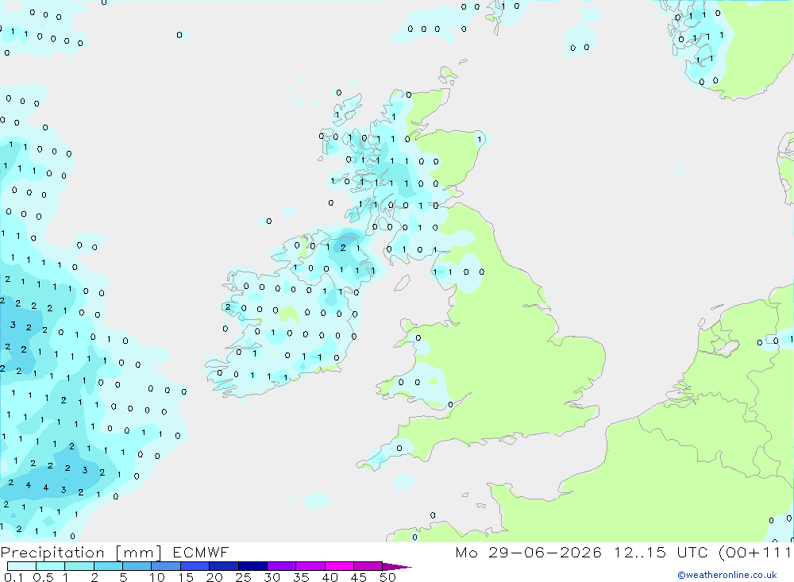
Task: Pick the 35–40 mm purple legend swatch
Action: 310,566
